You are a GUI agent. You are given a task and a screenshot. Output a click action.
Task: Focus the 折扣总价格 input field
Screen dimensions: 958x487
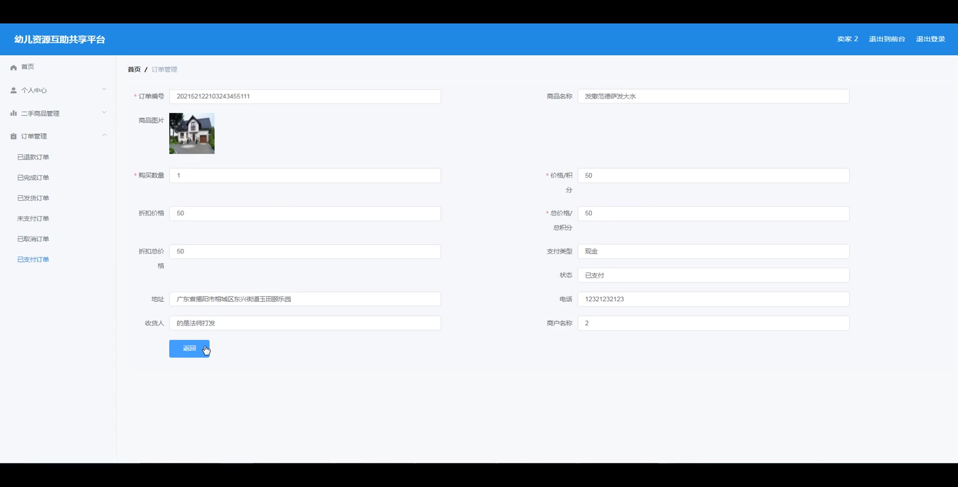305,252
